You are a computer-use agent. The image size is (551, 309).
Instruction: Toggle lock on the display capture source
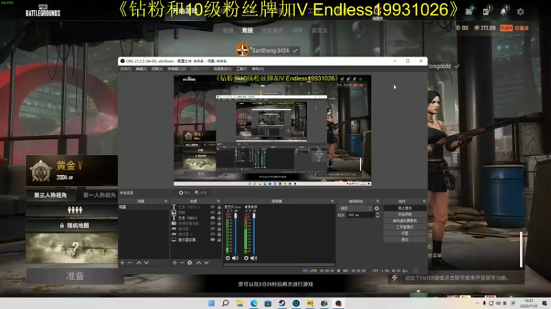pos(219,240)
